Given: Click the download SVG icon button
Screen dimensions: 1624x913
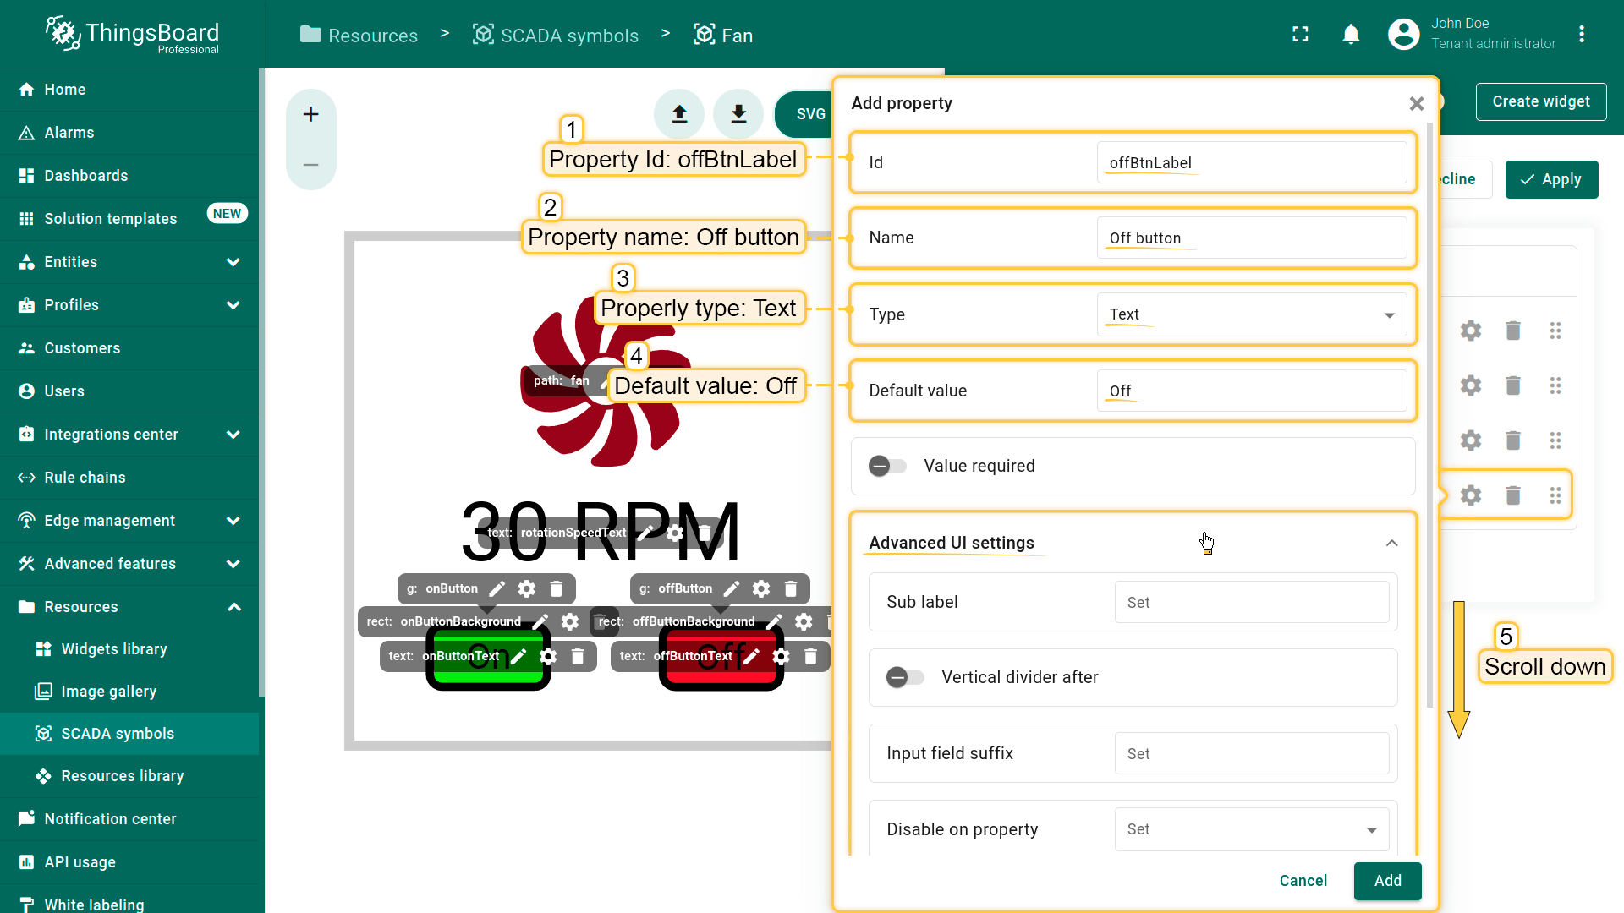Looking at the screenshot, I should [x=738, y=113].
